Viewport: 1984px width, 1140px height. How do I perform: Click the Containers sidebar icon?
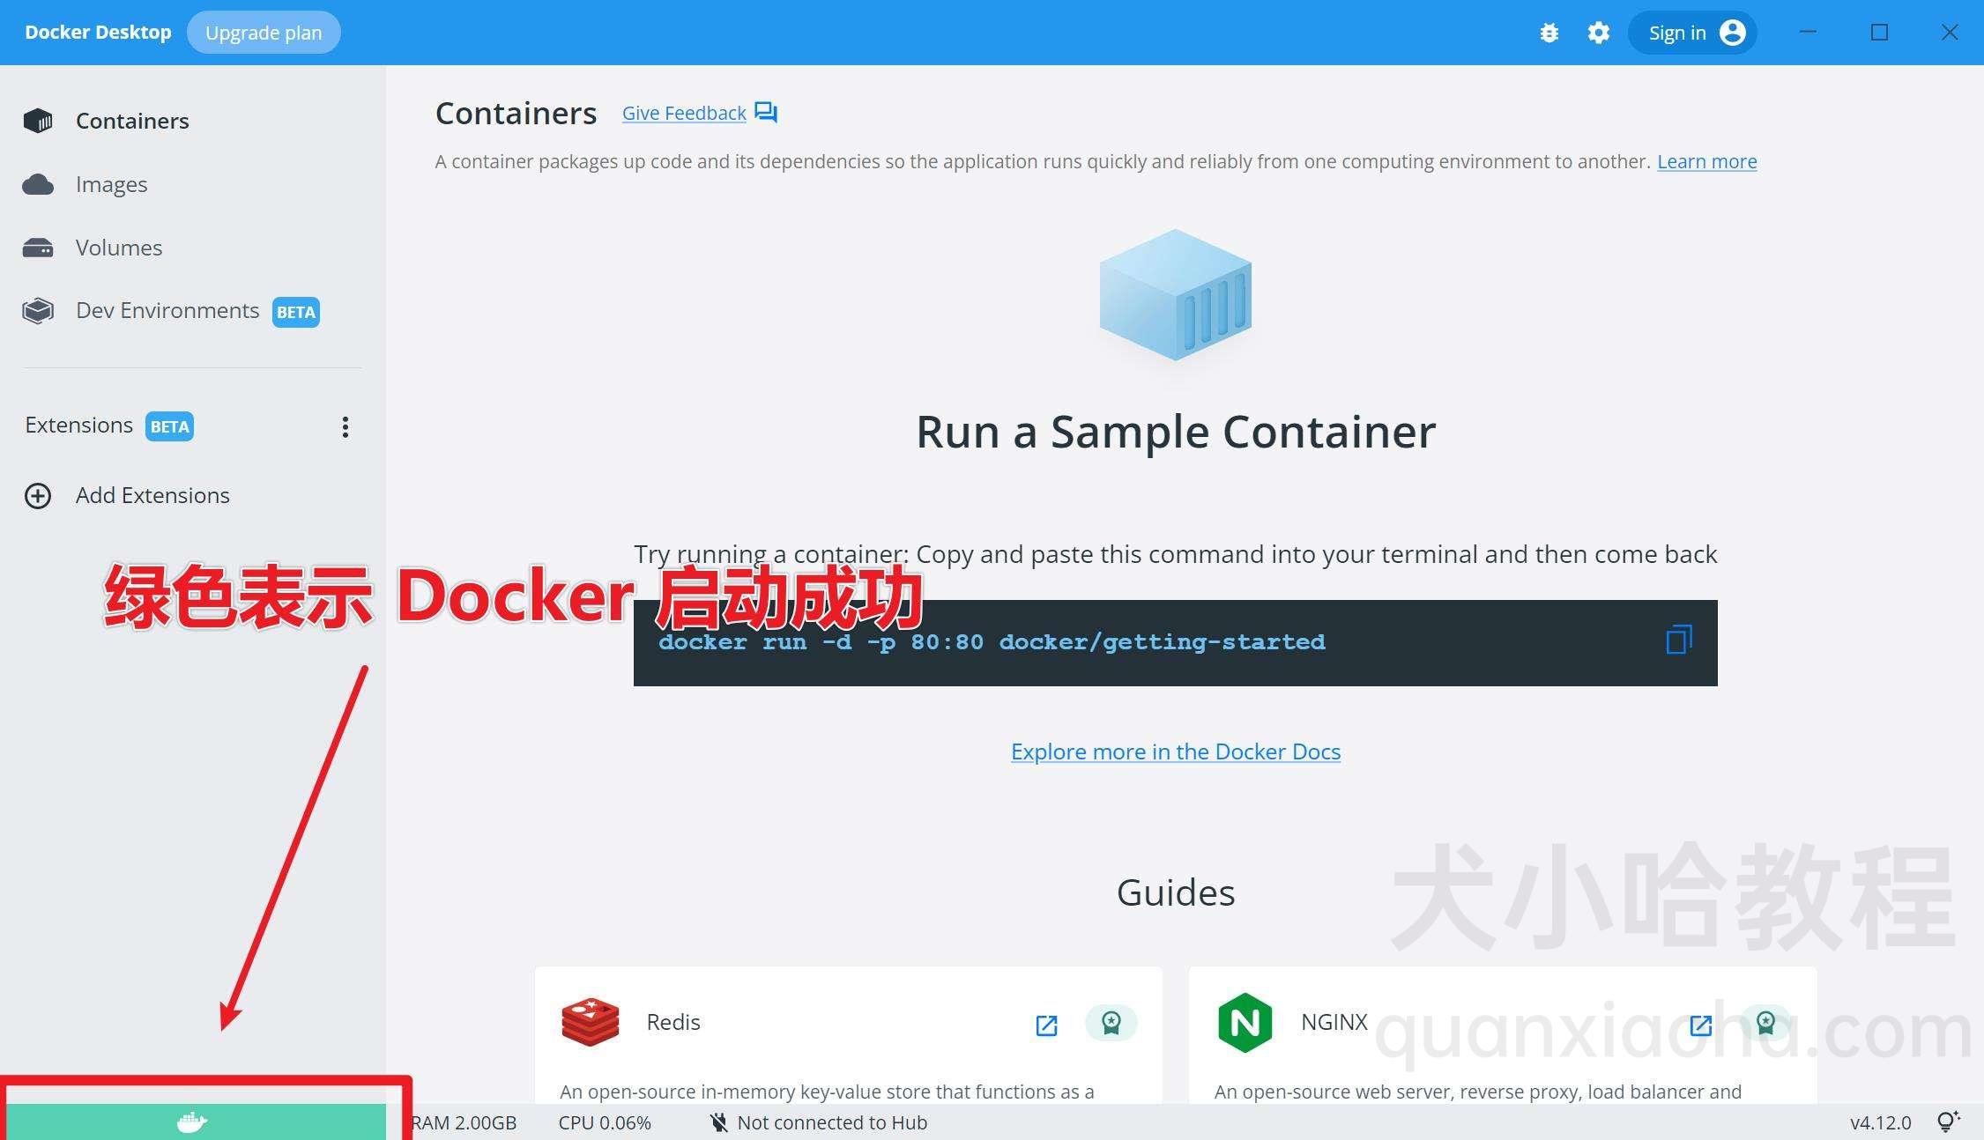tap(37, 120)
